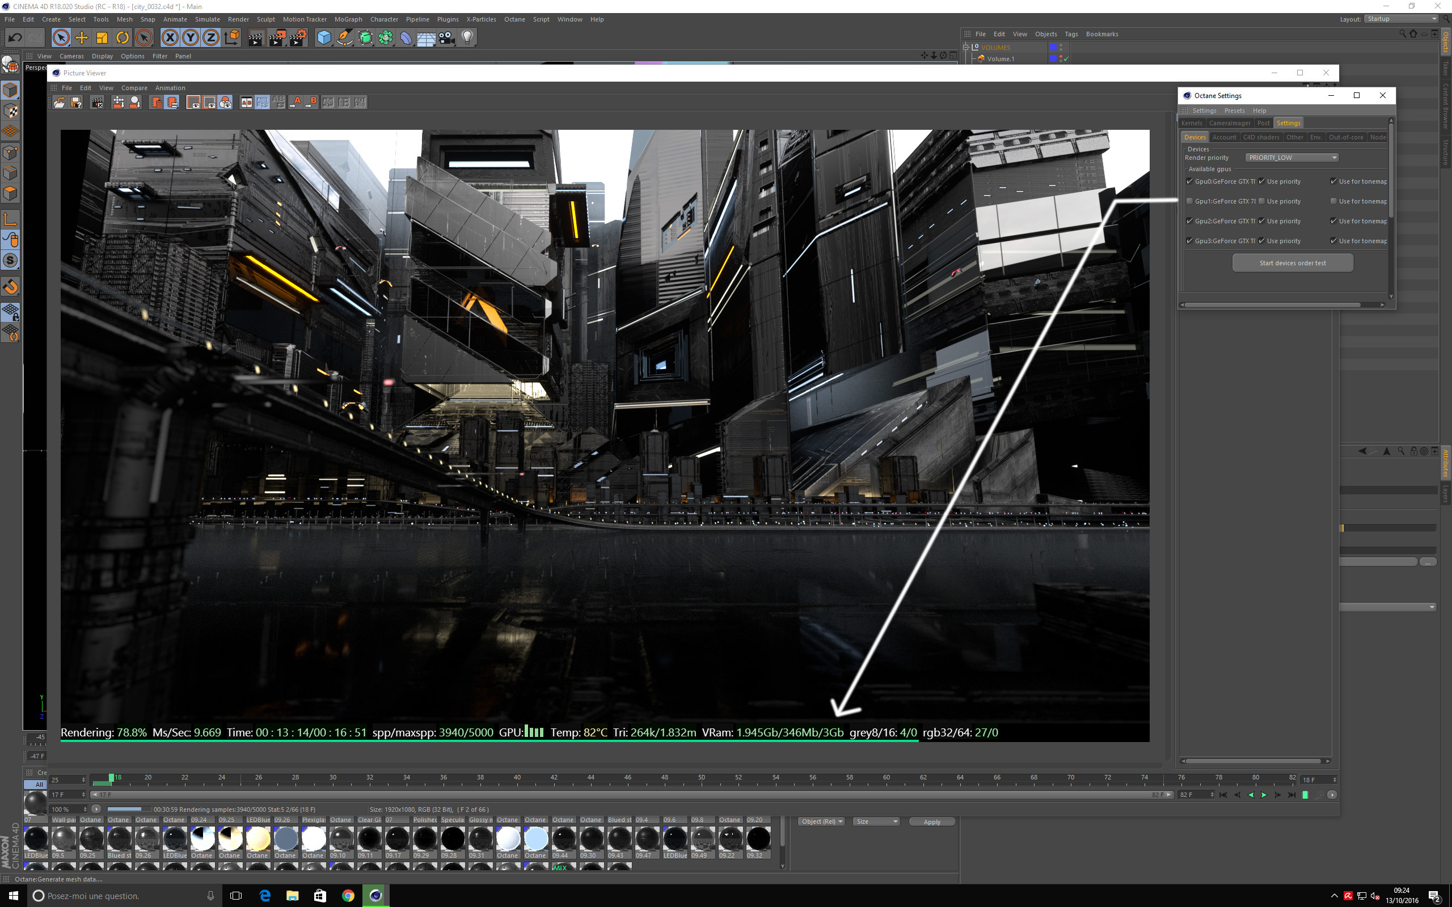This screenshot has width=1452, height=907.
Task: Open Edit Render Settings clapperboard
Action: click(298, 38)
